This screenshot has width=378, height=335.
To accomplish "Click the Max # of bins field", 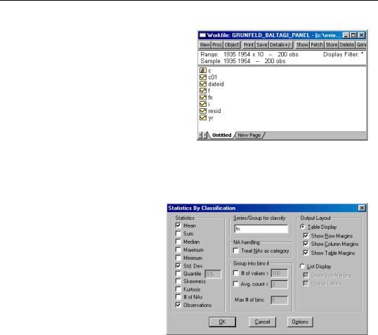I will [280, 300].
